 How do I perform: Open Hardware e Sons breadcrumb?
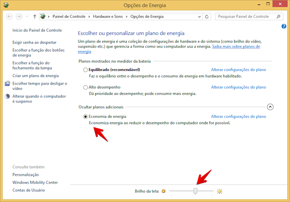(x=108, y=16)
